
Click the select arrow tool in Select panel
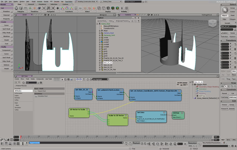point(225,10)
